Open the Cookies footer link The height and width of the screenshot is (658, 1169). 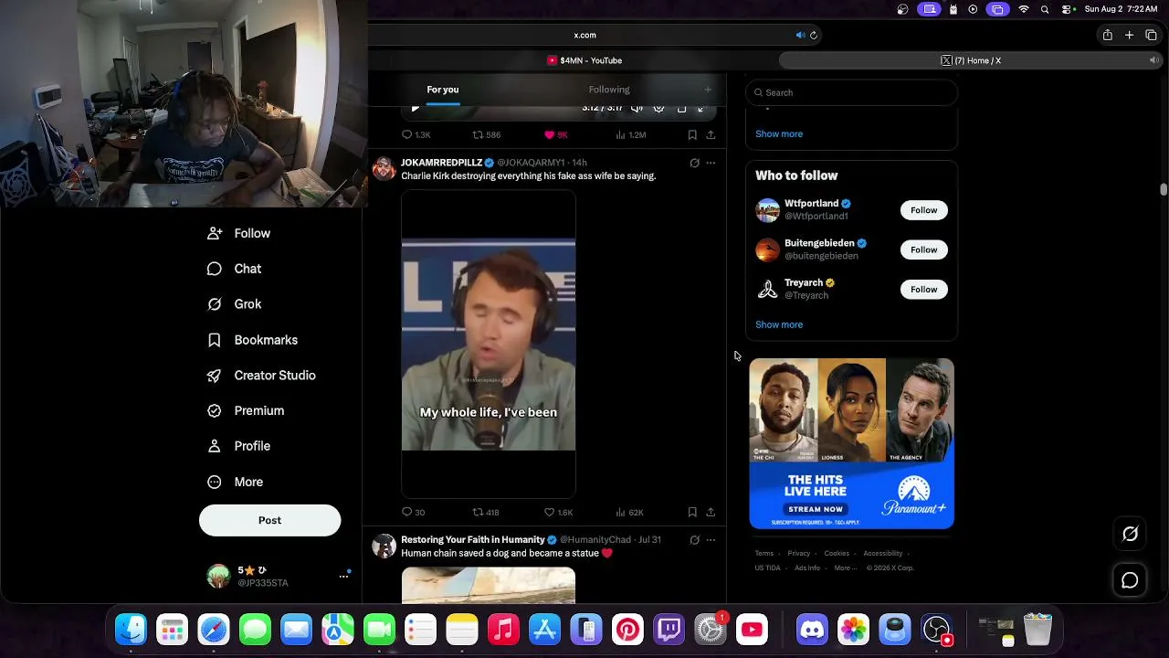click(x=837, y=553)
